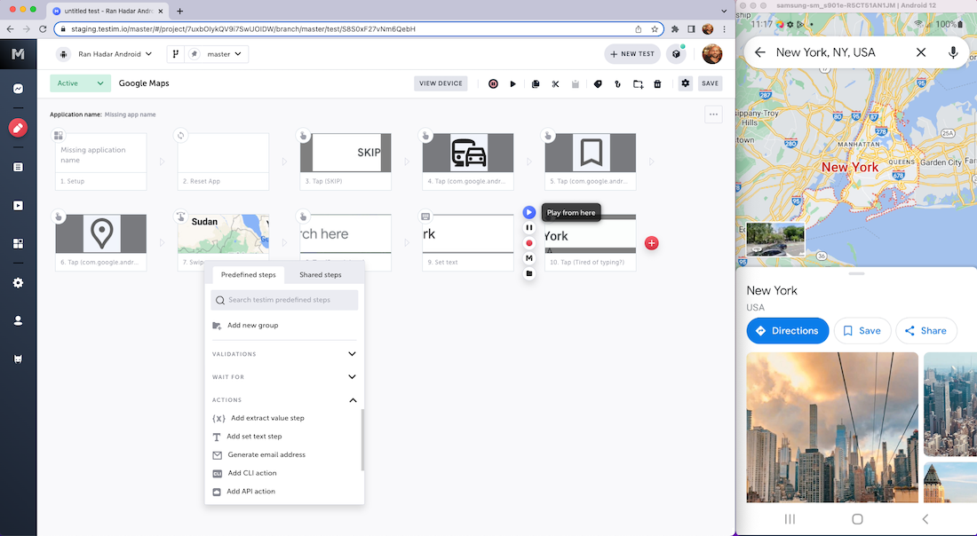Tap the Save bookmark button on the device
This screenshot has width=977, height=536.
(x=862, y=331)
